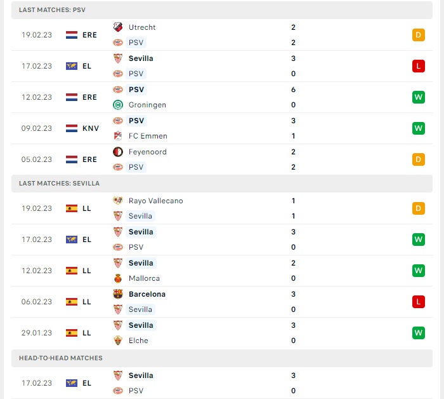Open the Barcelona team name link
The image size is (444, 399).
coord(147,294)
